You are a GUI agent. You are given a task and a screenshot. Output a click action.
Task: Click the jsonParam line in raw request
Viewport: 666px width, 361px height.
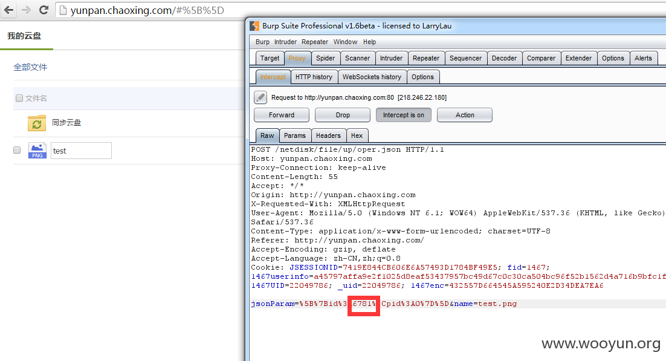[x=384, y=304]
